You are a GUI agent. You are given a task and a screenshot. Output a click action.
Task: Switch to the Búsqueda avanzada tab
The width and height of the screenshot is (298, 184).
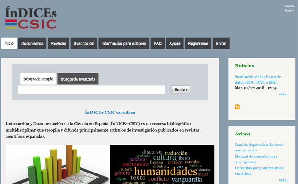pos(78,79)
